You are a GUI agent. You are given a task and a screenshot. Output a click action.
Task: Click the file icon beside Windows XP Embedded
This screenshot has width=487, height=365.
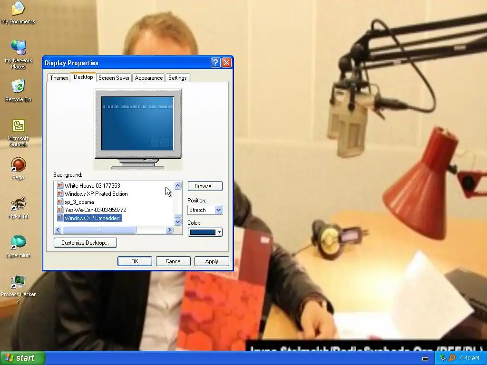(x=60, y=218)
